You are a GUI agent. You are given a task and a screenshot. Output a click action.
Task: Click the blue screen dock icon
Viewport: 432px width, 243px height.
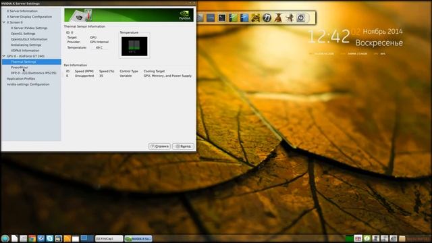(211, 18)
